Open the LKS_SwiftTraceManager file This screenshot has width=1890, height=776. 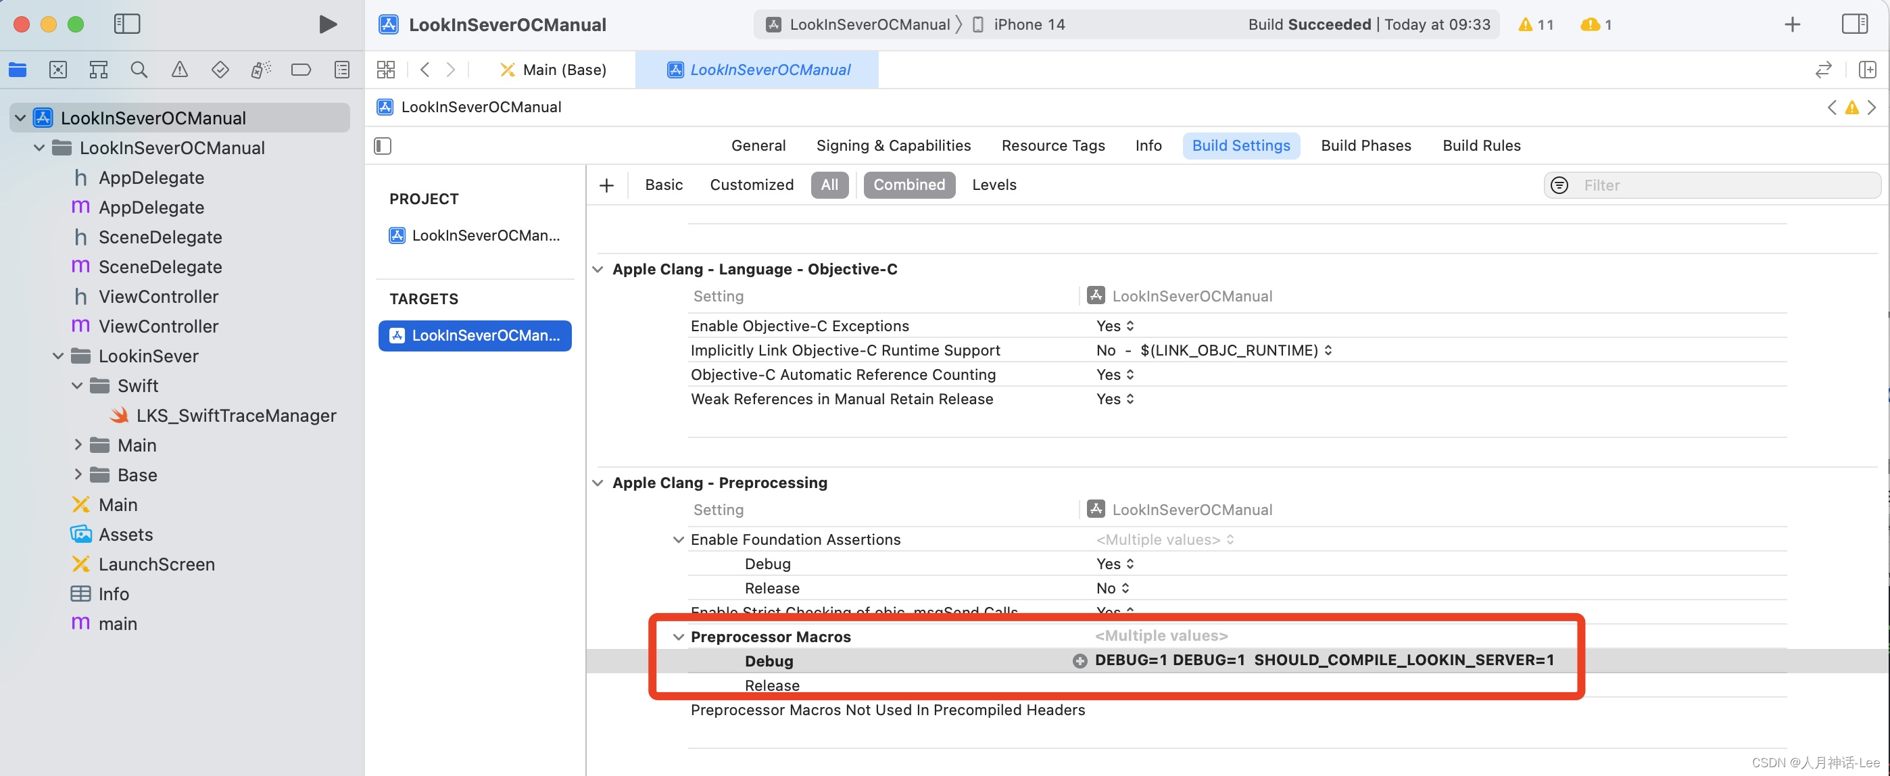click(x=237, y=416)
